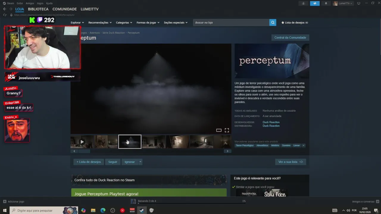Viewport: 381px width, 214px height.
Task: Expand the Recomendações dropdown
Action: click(100, 23)
